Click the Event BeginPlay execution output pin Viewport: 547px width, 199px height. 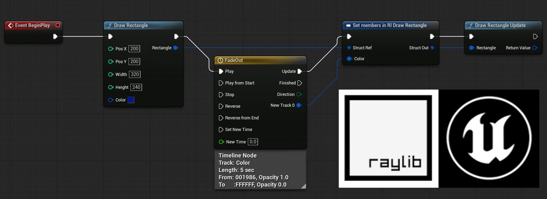point(55,36)
